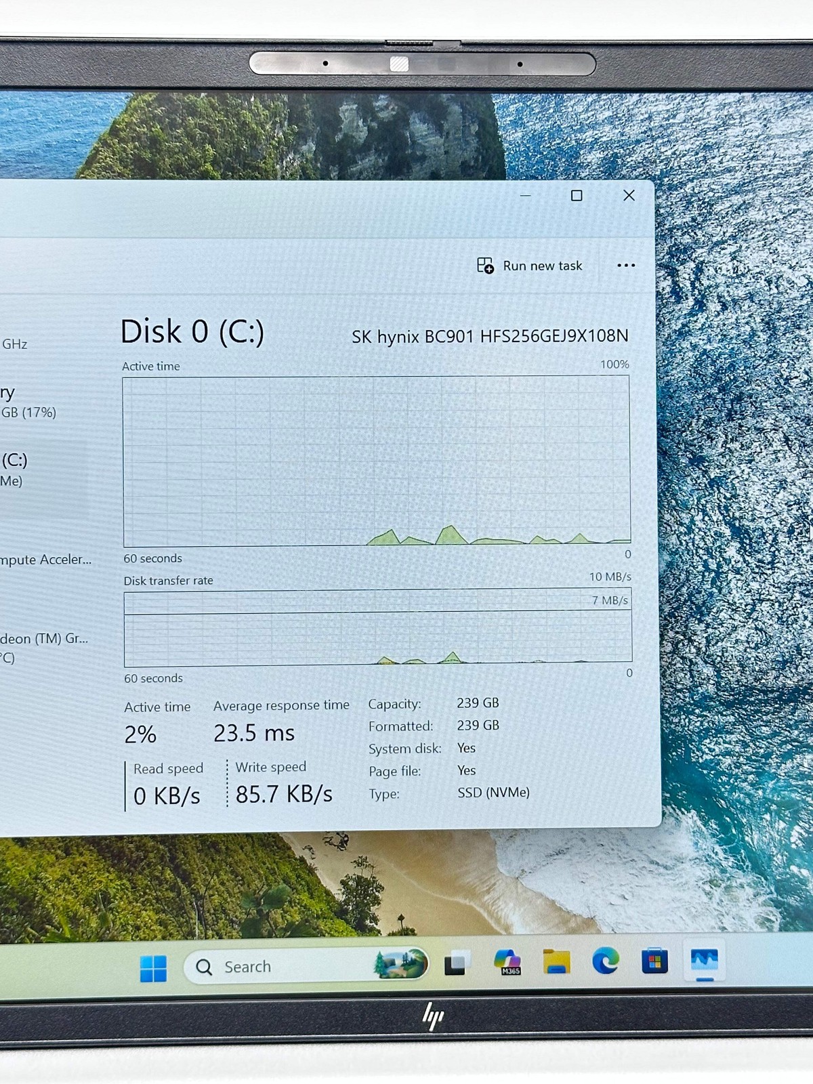The width and height of the screenshot is (813, 1084).
Task: Launch the Microsoft 365 Copilot app
Action: click(507, 962)
